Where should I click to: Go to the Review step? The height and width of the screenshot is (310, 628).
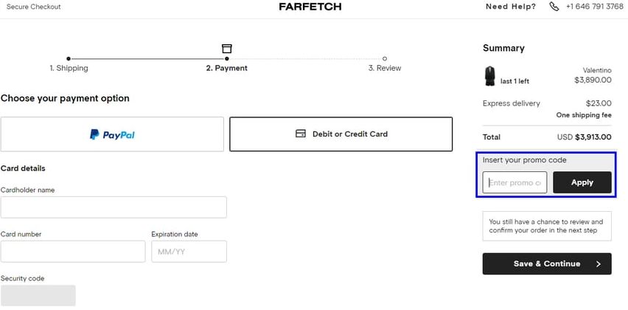tap(385, 68)
